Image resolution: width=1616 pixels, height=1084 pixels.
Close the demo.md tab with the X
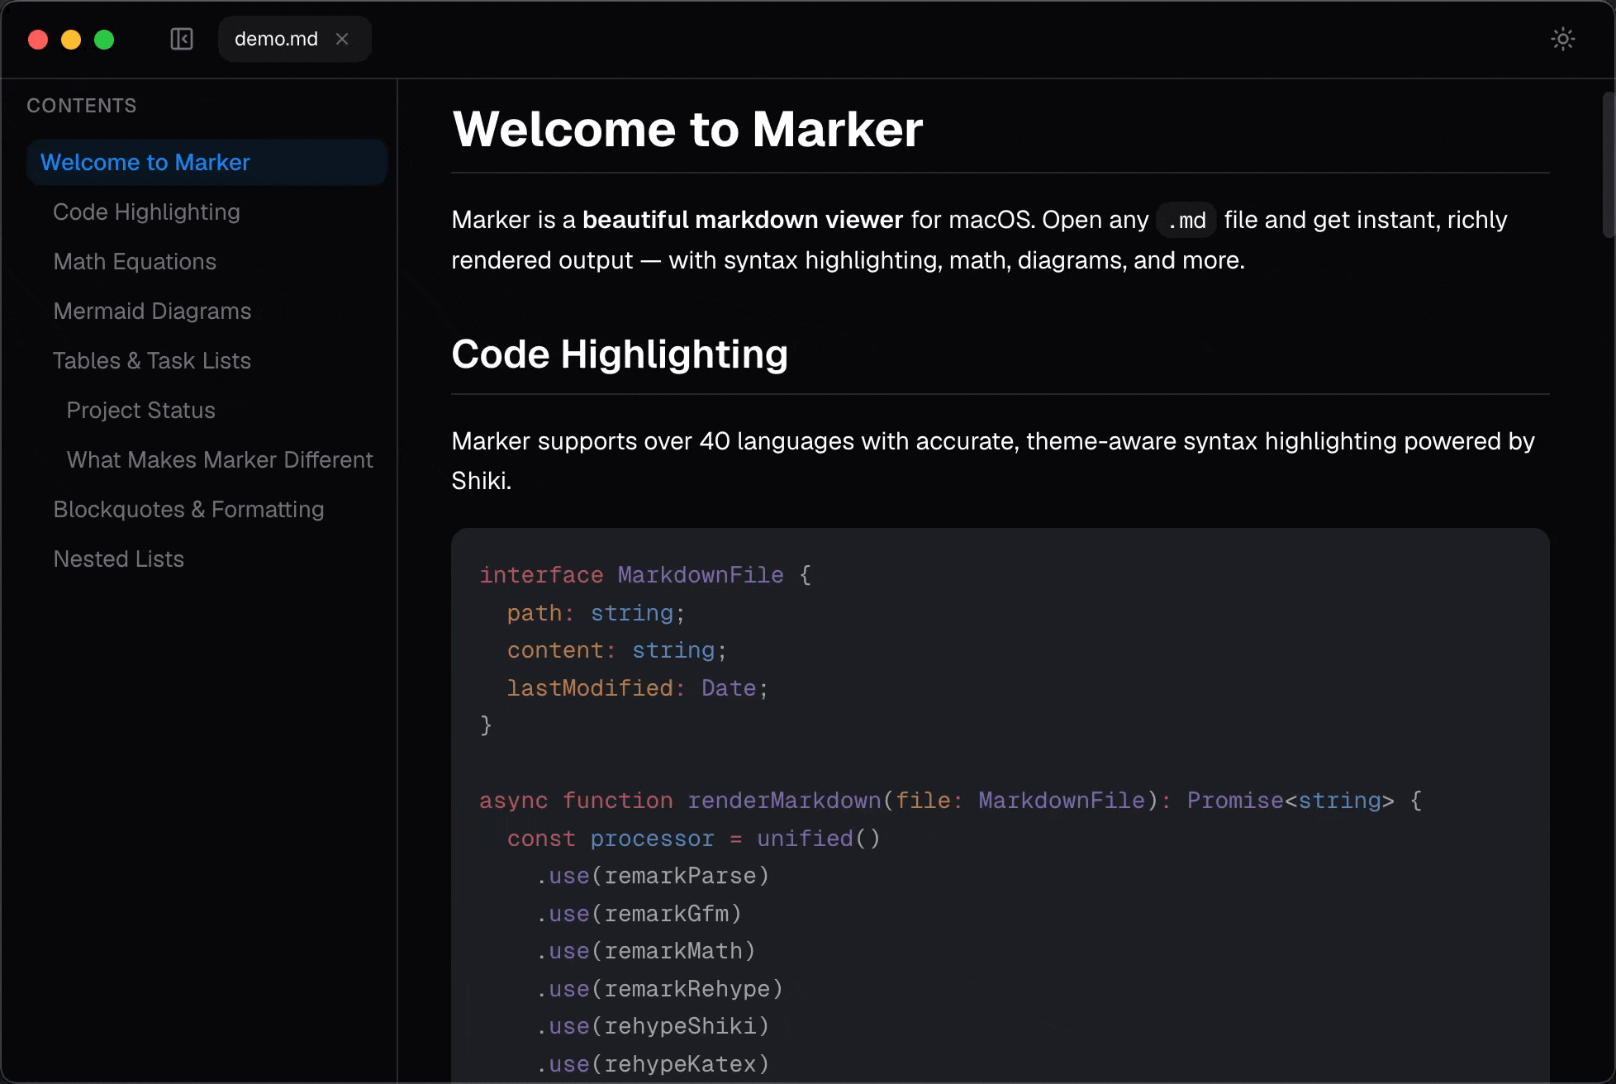click(342, 39)
